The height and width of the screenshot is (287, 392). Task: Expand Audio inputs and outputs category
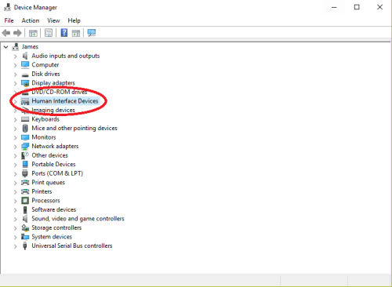click(16, 56)
